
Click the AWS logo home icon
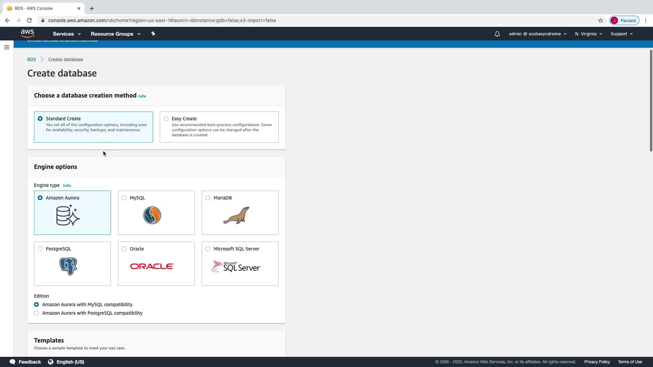pyautogui.click(x=27, y=33)
